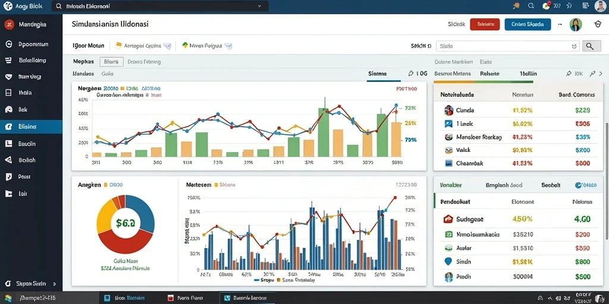The height and width of the screenshot is (304, 609).
Task: Toggle the Bisark filter button
Action: tap(111, 62)
